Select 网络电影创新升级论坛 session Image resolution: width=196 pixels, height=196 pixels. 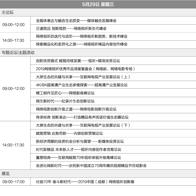(x=76, y=109)
